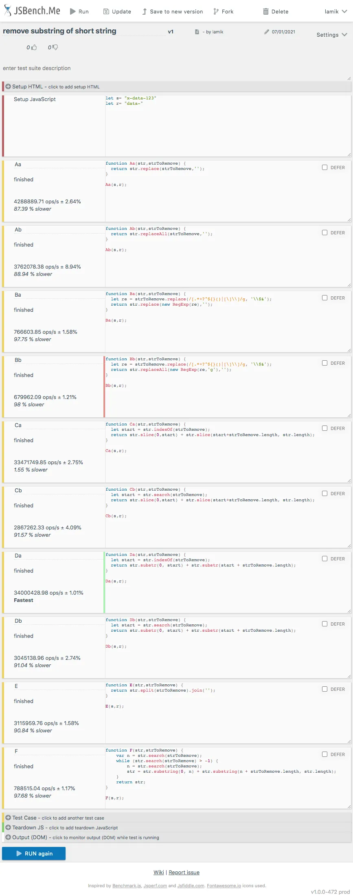Click the plus icon to add Test Case

point(8,818)
